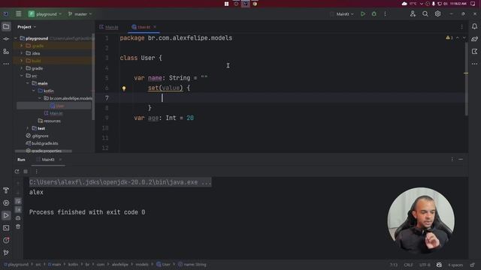Open the Run tool window icon
Screen dimensions: 481x270
pyautogui.click(x=6, y=215)
